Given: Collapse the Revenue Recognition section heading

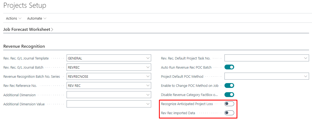Looking at the screenshot, I should click(24, 46).
